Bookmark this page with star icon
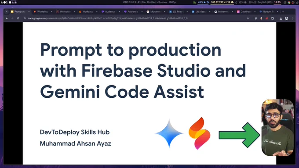Screen dimensions: 299x168 tap(248, 18)
